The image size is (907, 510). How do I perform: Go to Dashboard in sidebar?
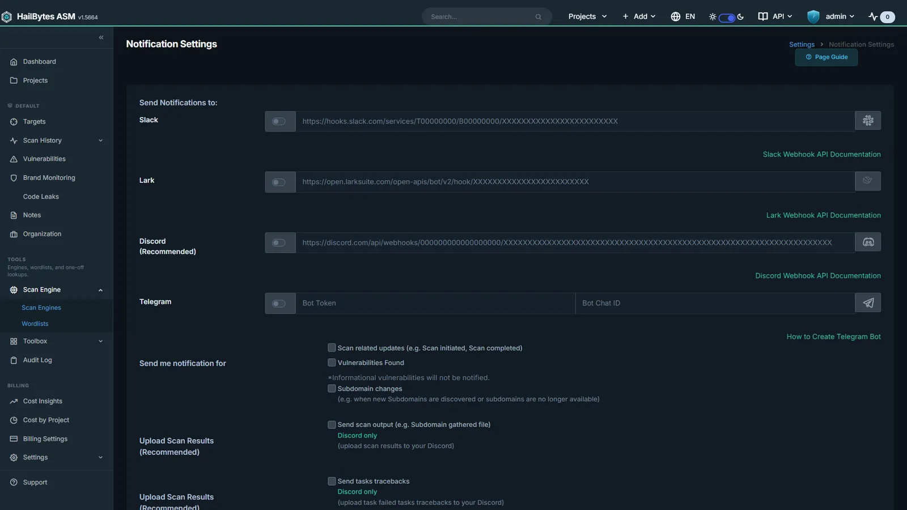tap(39, 62)
